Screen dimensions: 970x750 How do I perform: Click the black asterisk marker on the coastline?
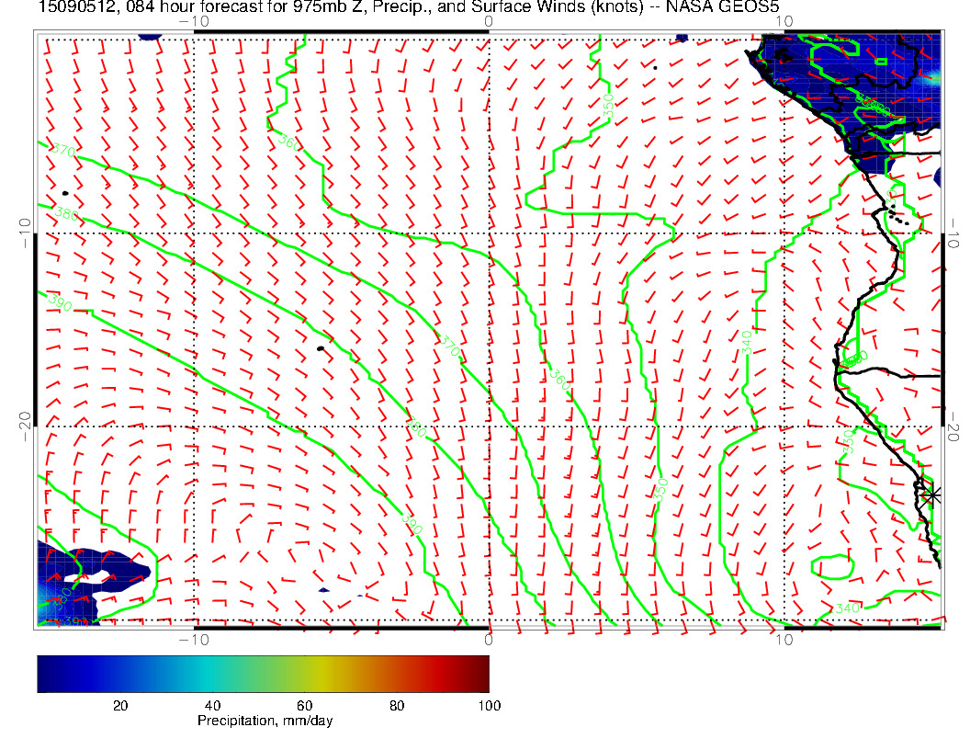pos(932,494)
